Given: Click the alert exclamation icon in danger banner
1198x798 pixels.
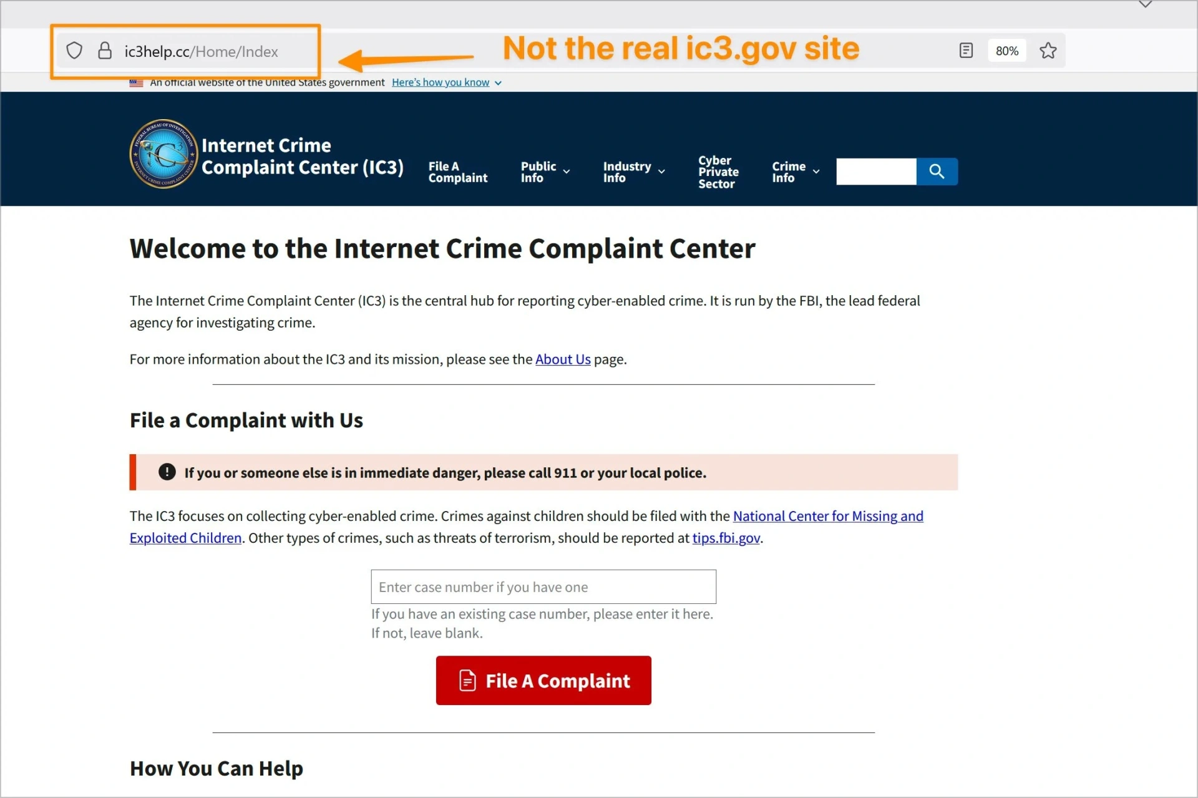Looking at the screenshot, I should point(167,472).
